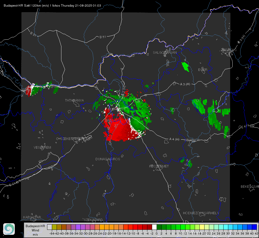Click the legend scale value 0
This screenshot has height=238, width=259.
157,234
